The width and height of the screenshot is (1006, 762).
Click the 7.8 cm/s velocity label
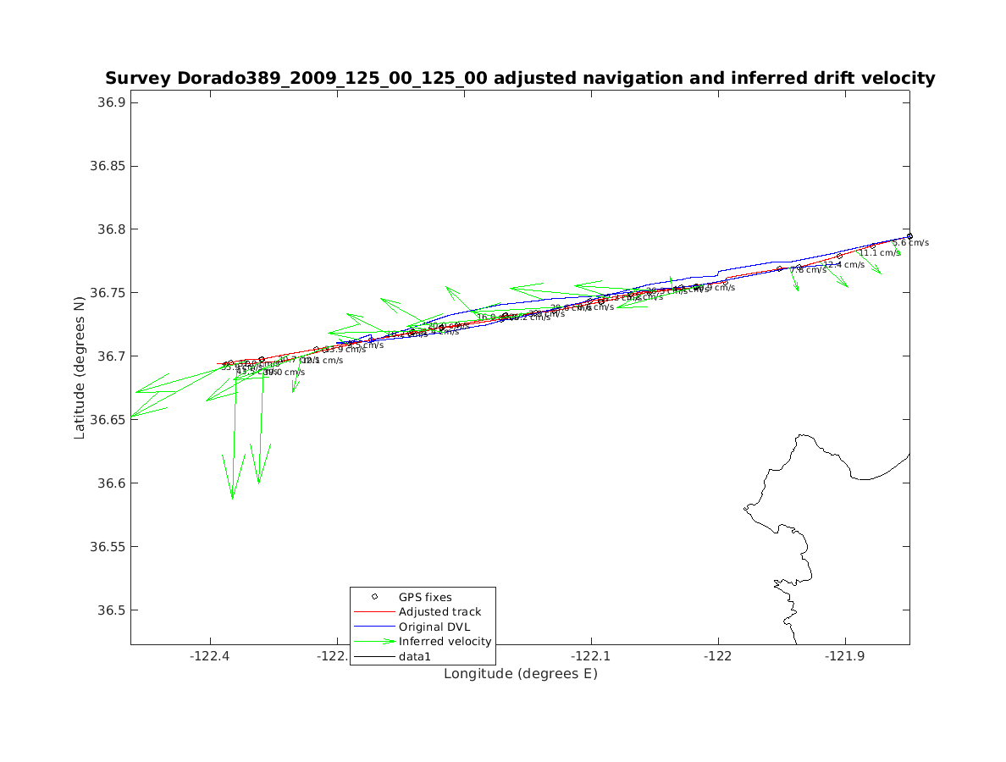(x=808, y=270)
